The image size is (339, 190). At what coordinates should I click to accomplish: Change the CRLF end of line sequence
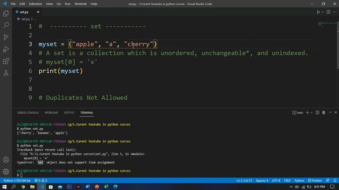(x=287, y=180)
